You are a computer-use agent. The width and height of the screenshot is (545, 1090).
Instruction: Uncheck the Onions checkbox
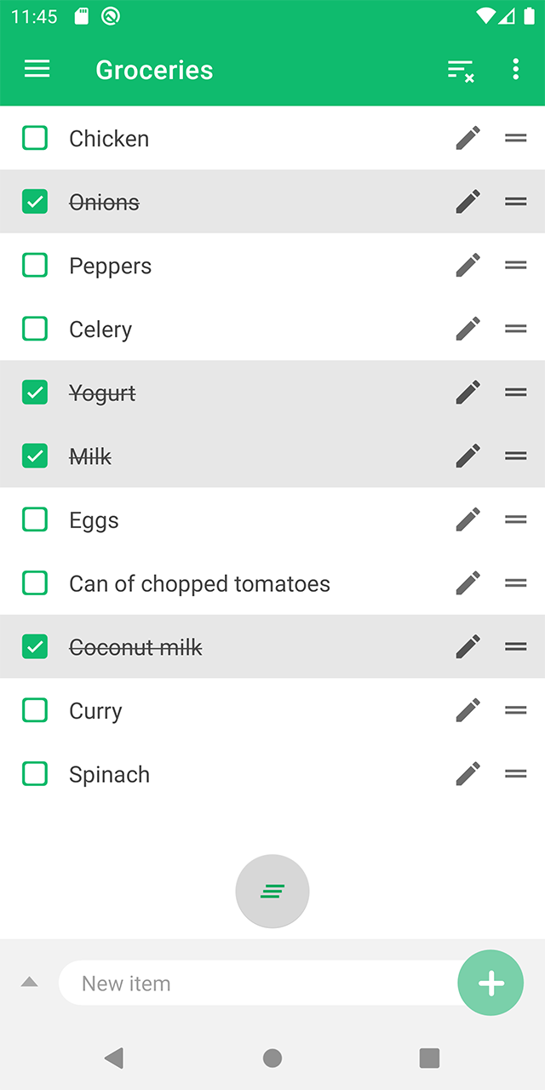click(x=35, y=202)
